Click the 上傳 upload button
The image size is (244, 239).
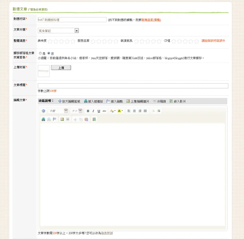[x=61, y=68]
